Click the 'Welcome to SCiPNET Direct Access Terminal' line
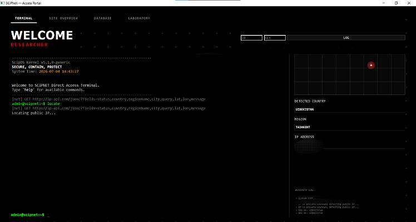Image resolution: width=416 pixels, height=222 pixels. click(56, 85)
